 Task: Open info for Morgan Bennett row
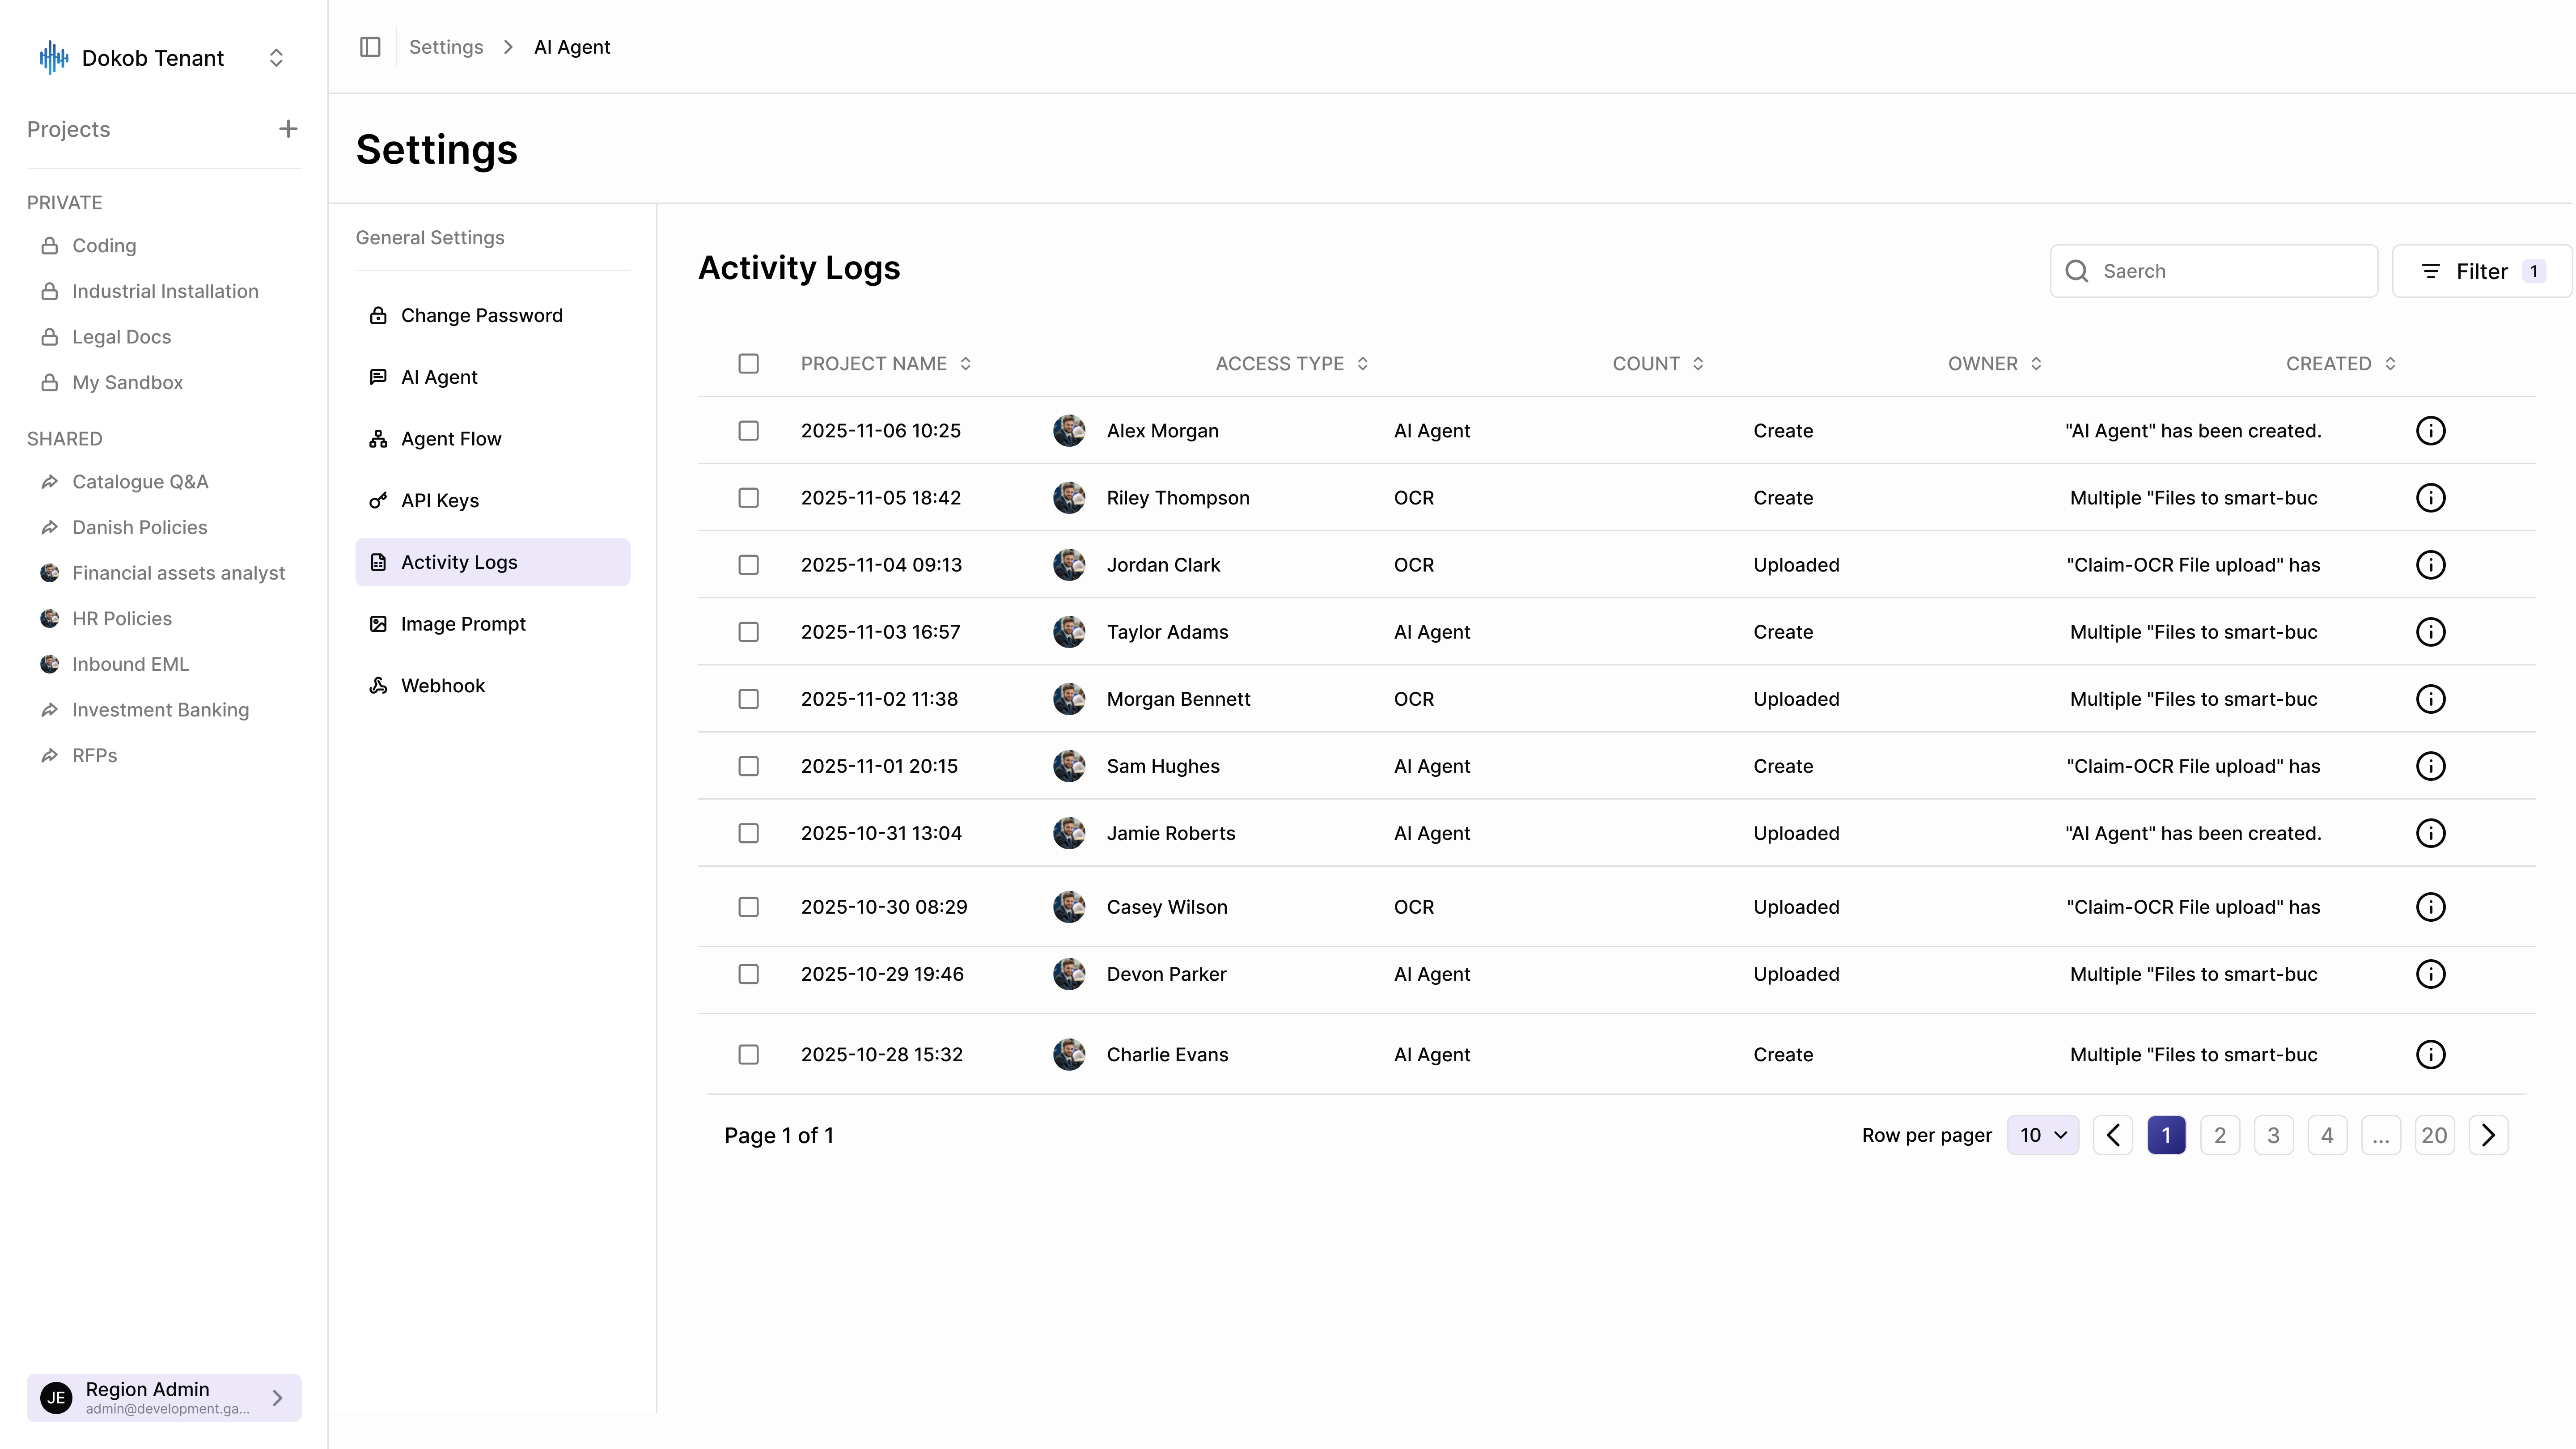point(2430,699)
